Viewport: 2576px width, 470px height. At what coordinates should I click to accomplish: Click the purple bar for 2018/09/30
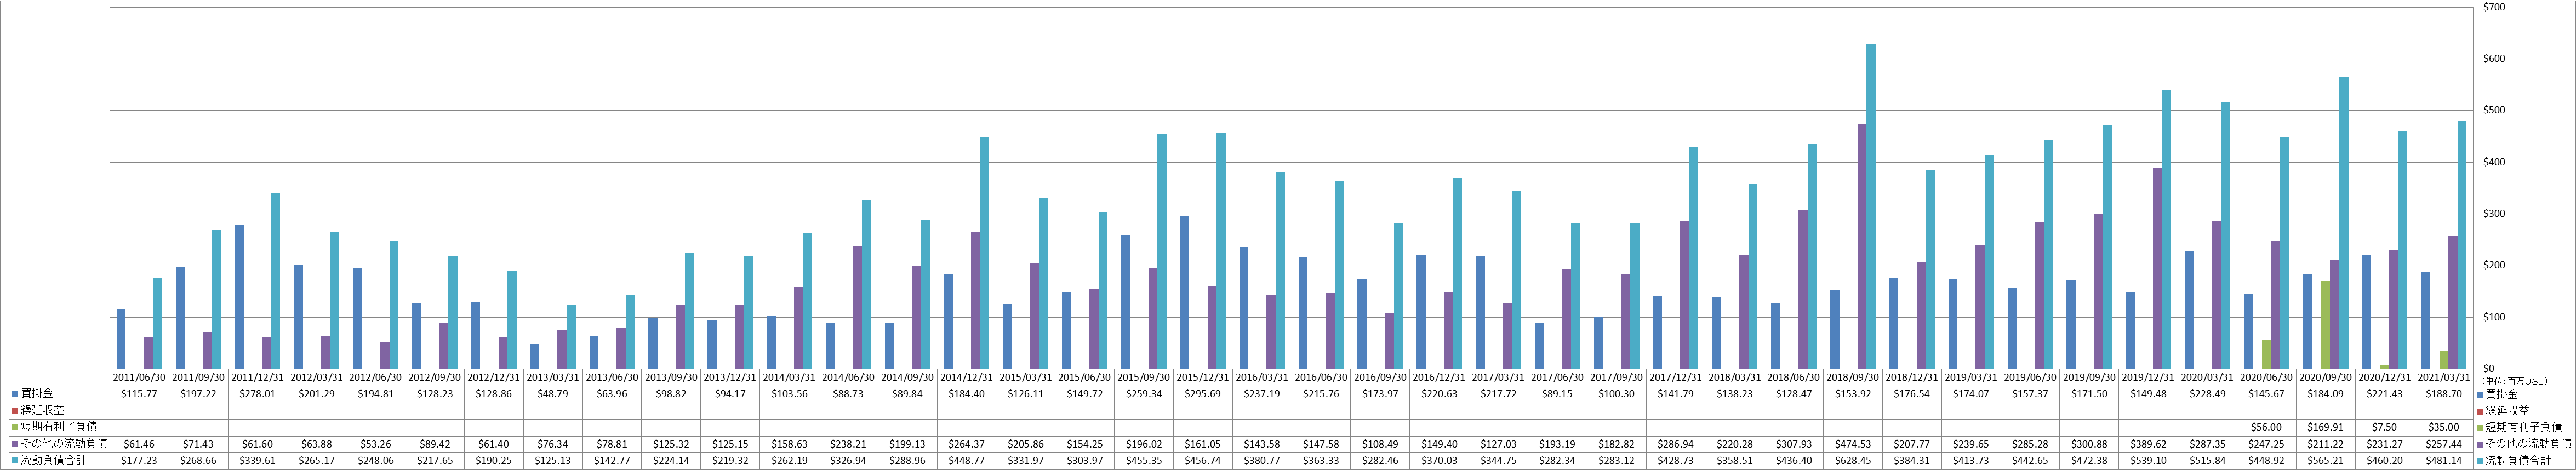(x=1862, y=246)
